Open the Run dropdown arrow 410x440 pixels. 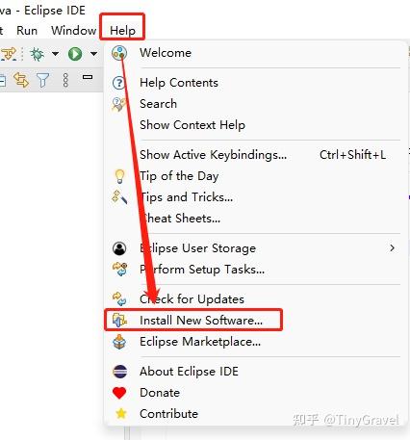(93, 53)
